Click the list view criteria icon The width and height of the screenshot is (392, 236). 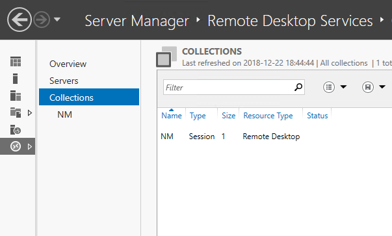pyautogui.click(x=329, y=87)
